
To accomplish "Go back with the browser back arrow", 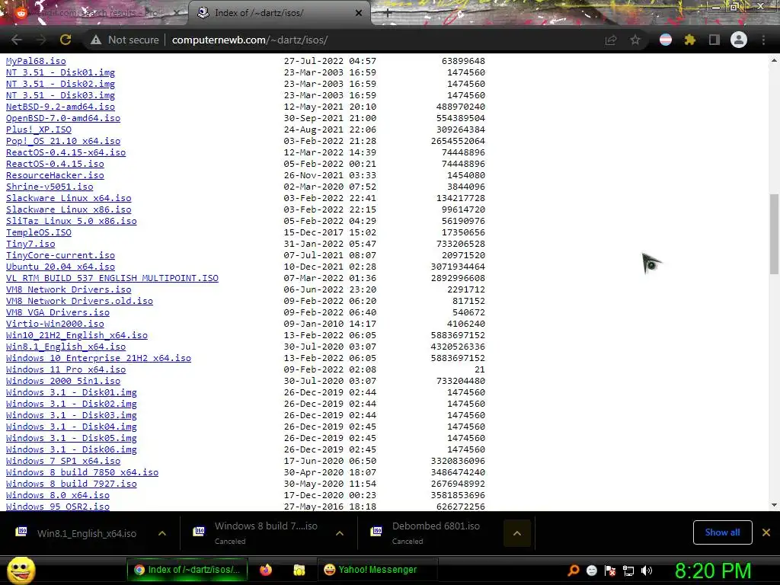I will pyautogui.click(x=17, y=40).
